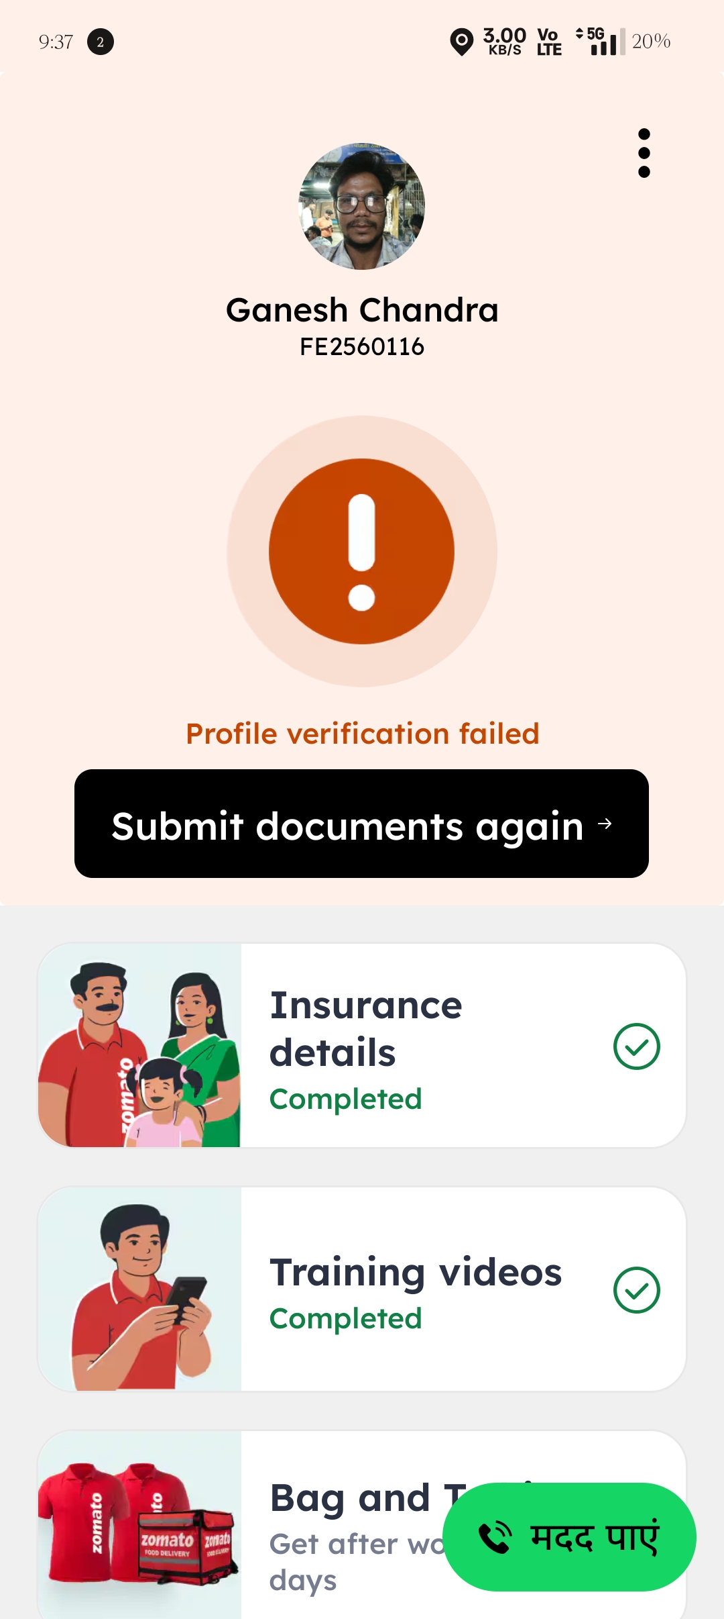Tap the location icon in status bar
The height and width of the screenshot is (1619, 724).
[x=461, y=42]
